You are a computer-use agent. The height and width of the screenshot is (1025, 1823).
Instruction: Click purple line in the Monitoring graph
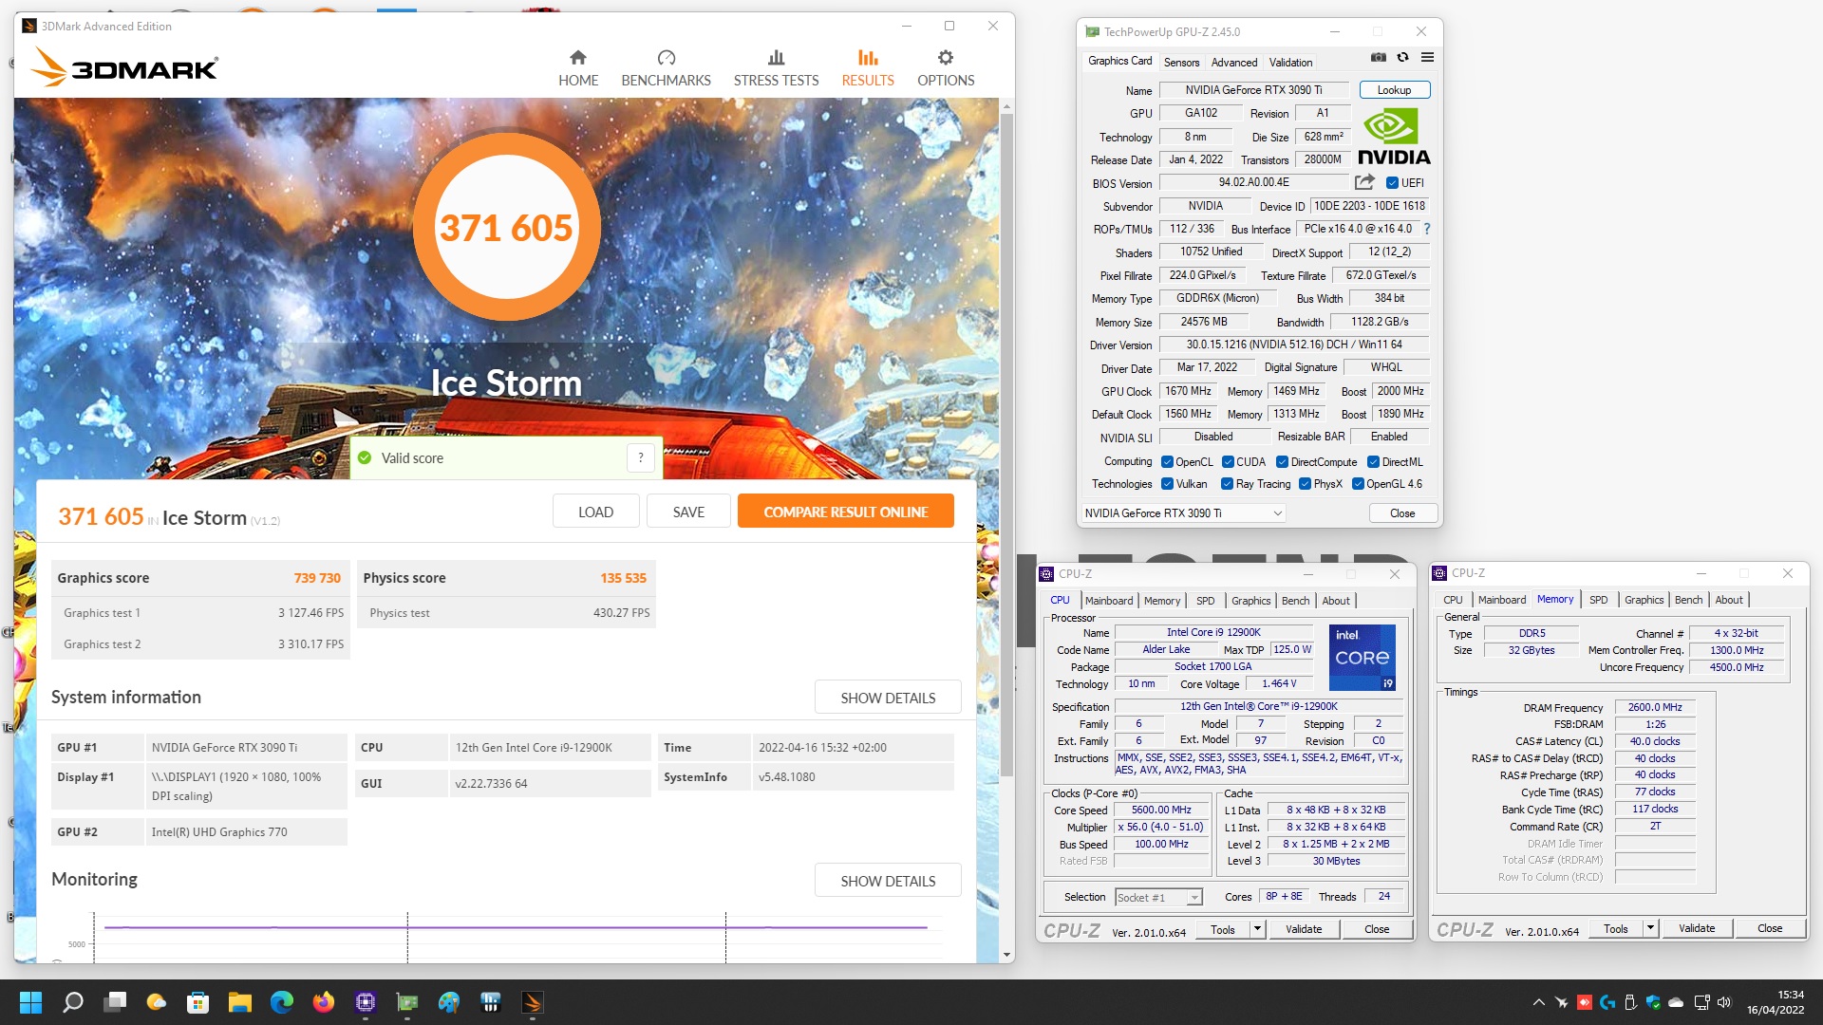516,927
